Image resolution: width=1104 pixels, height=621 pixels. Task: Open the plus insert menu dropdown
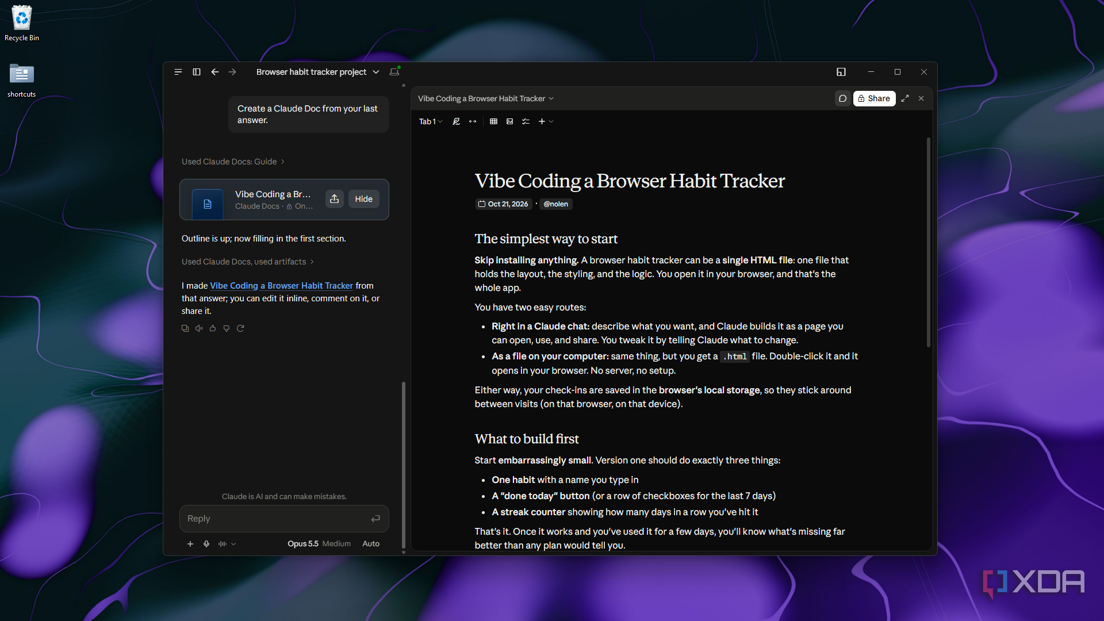(x=546, y=121)
